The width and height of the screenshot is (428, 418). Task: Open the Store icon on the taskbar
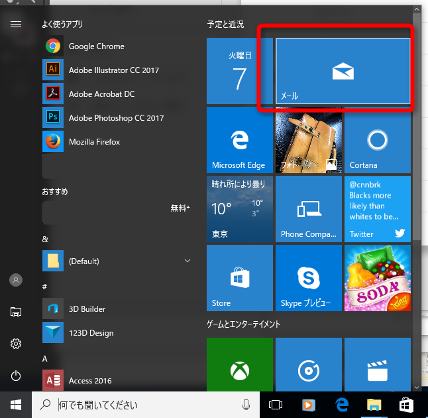coord(406,405)
